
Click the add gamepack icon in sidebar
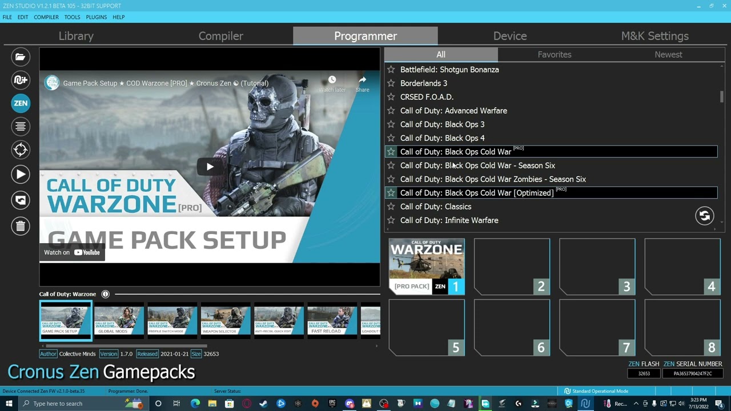click(x=20, y=80)
